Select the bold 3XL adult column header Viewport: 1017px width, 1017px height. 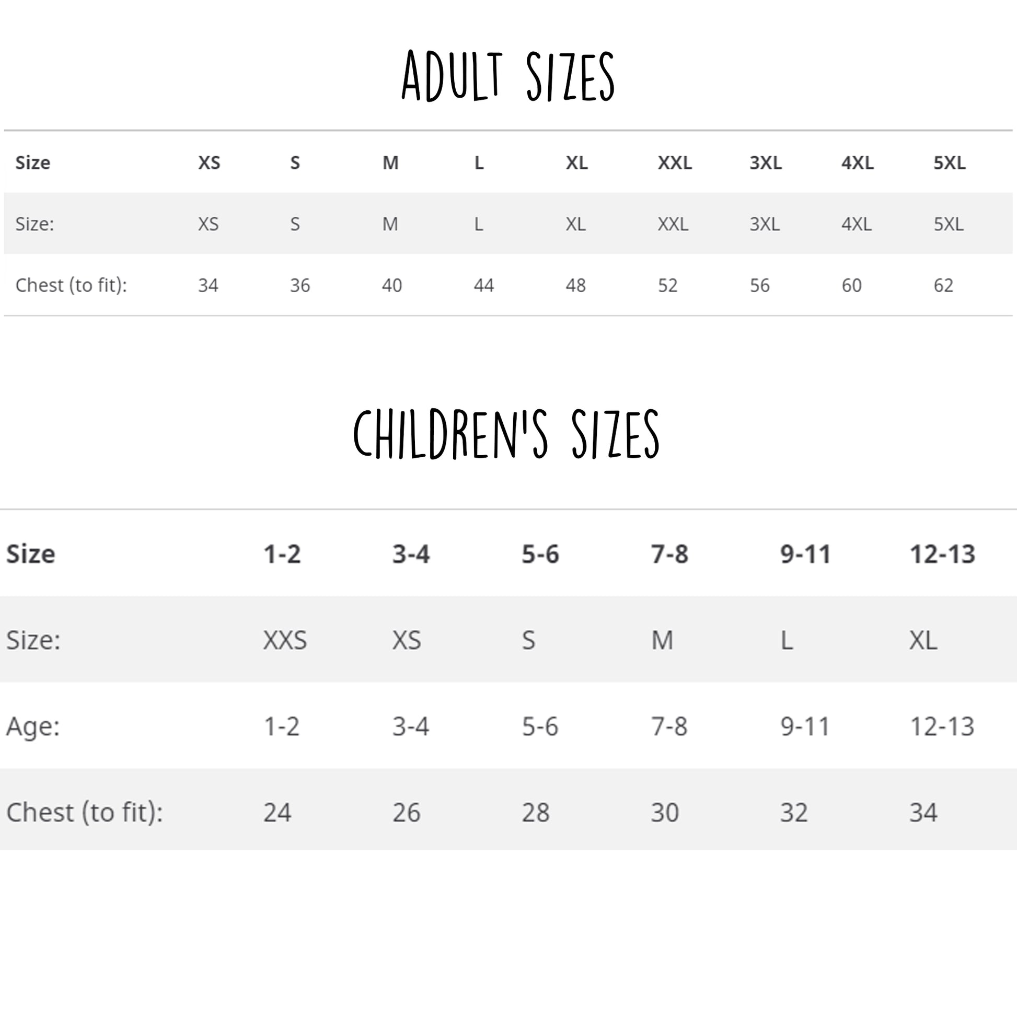[x=766, y=163]
